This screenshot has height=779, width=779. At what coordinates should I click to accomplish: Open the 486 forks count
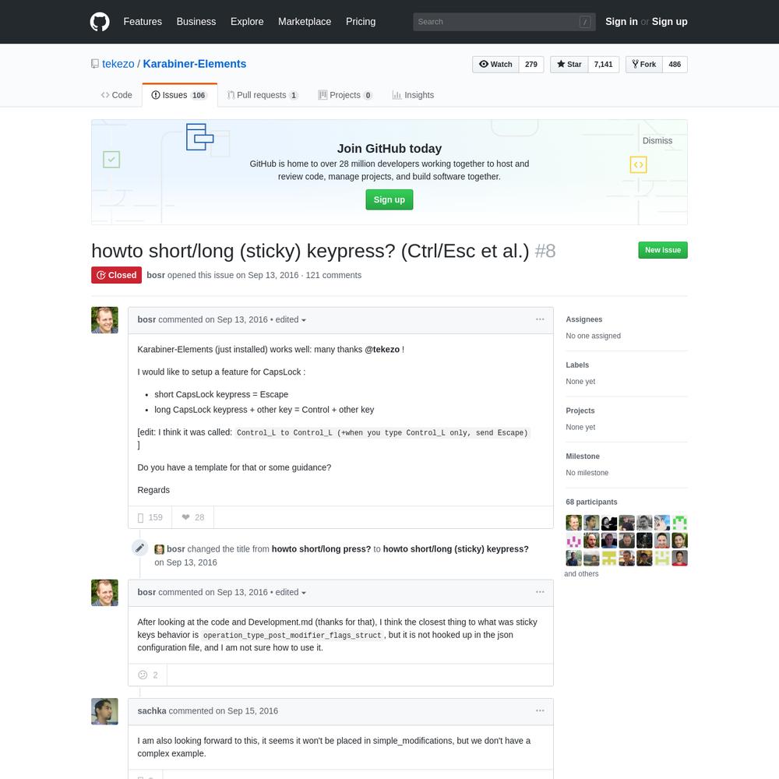tap(675, 65)
